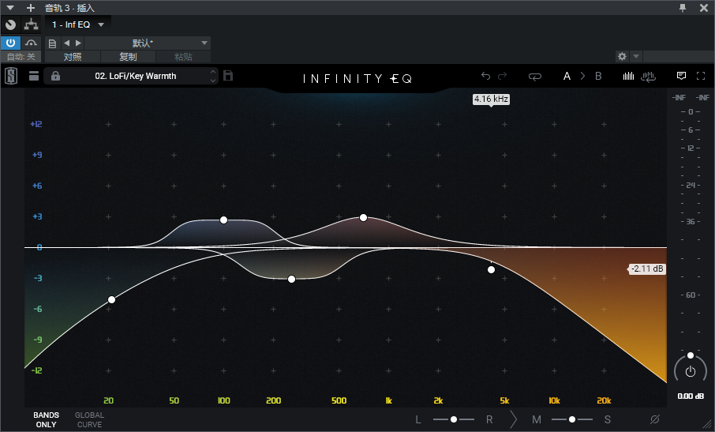Expand the top-left window menu triangle
Image resolution: width=715 pixels, height=432 pixels.
[x=10, y=8]
